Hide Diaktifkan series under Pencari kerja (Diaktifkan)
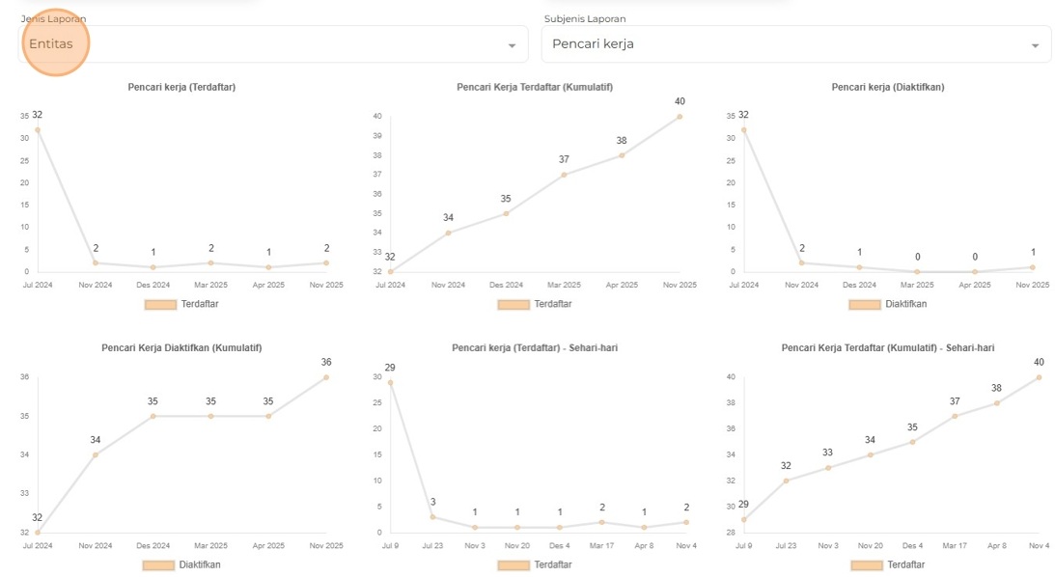This screenshot has height=577, width=1055. click(865, 304)
